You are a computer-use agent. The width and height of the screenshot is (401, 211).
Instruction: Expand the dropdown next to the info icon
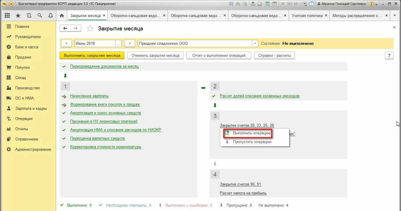point(377,4)
